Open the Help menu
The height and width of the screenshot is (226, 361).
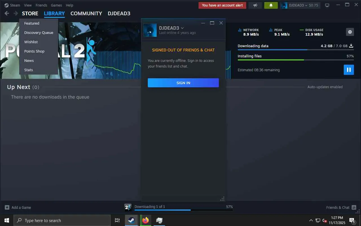click(x=69, y=5)
